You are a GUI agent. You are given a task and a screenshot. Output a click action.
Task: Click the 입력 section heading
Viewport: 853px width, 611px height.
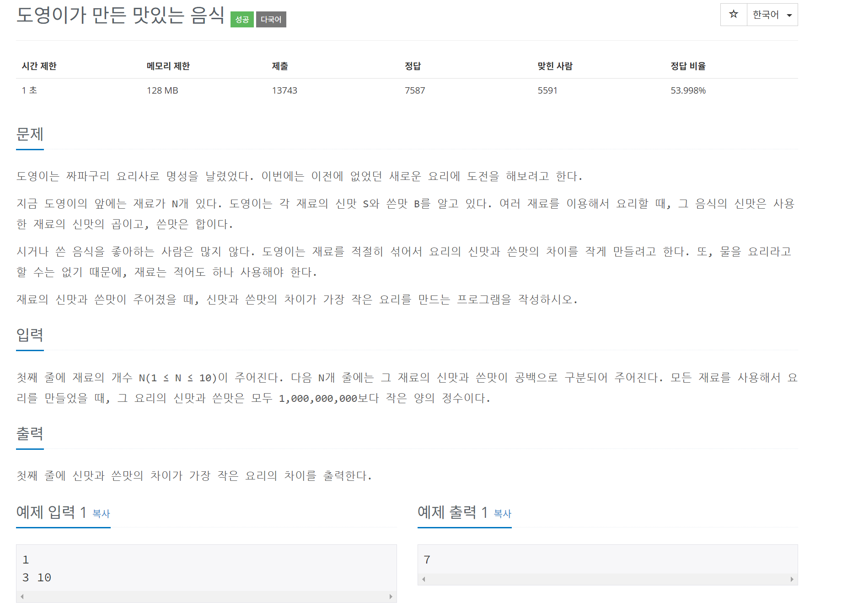(x=30, y=335)
